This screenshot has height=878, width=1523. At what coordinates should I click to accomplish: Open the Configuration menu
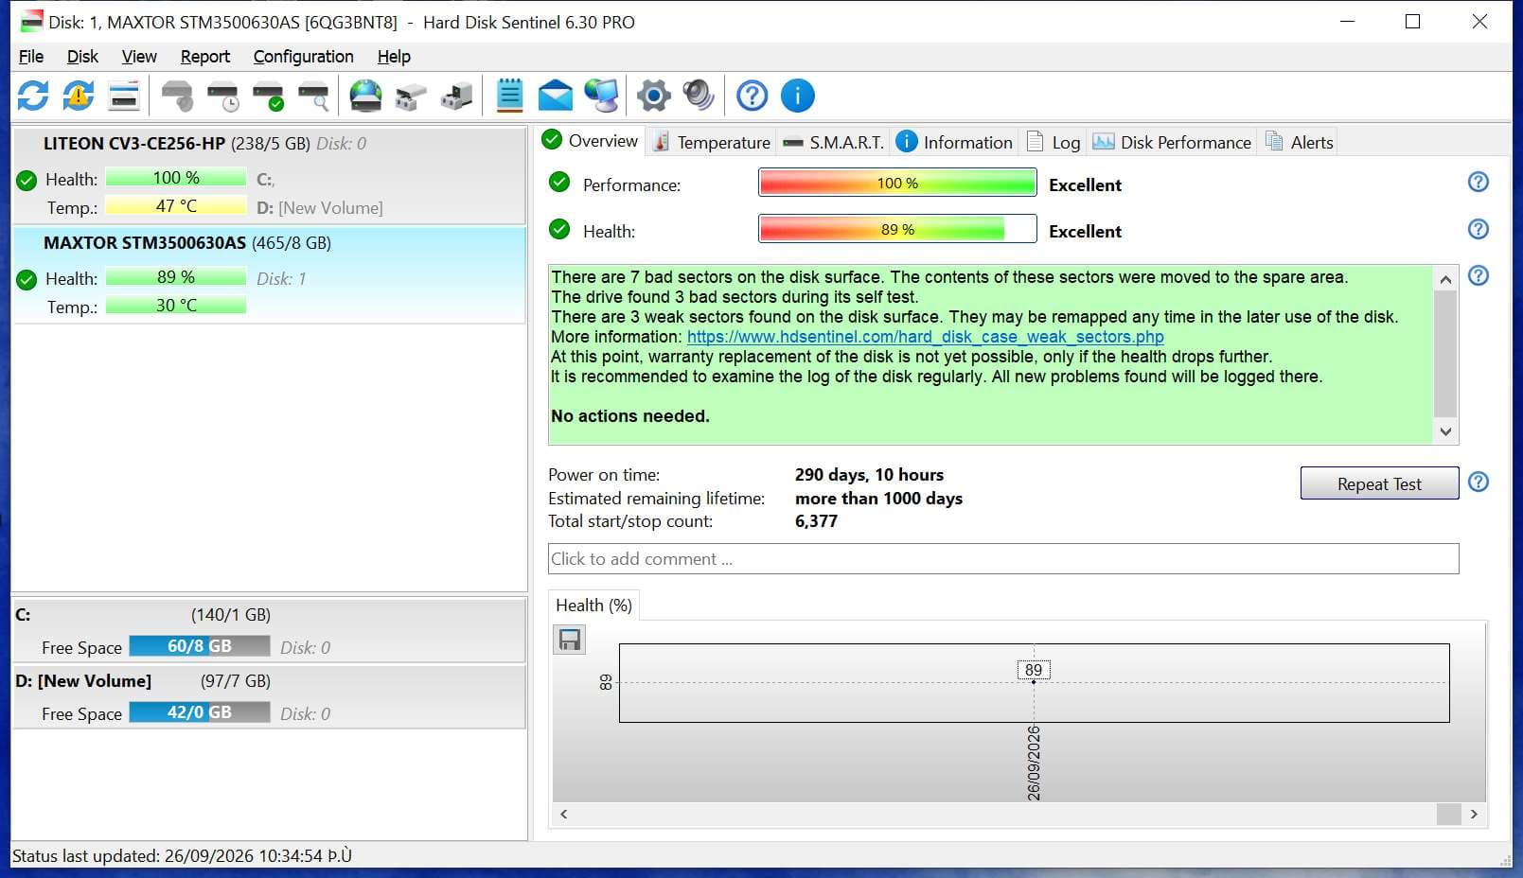coord(304,57)
